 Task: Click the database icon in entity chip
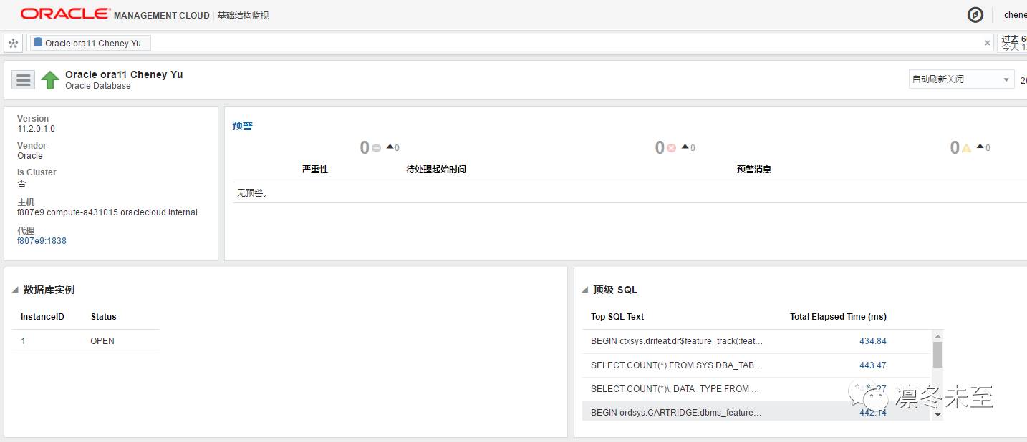pyautogui.click(x=38, y=43)
